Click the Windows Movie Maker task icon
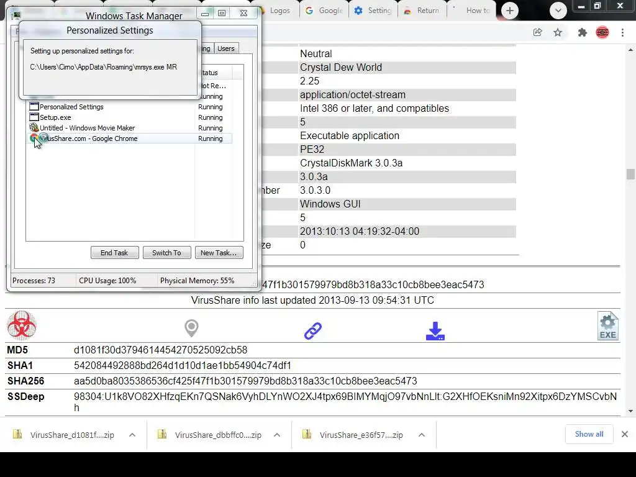Viewport: 636px width, 477px height. click(34, 127)
